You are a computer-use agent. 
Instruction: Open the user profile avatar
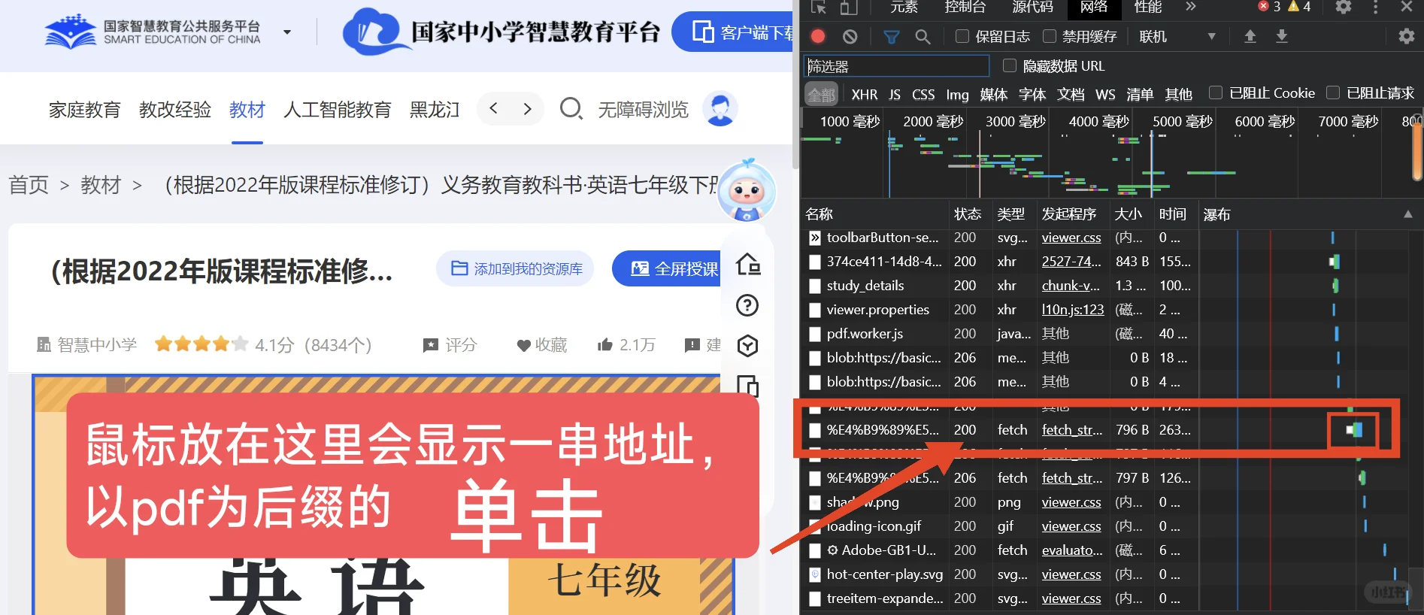point(720,109)
